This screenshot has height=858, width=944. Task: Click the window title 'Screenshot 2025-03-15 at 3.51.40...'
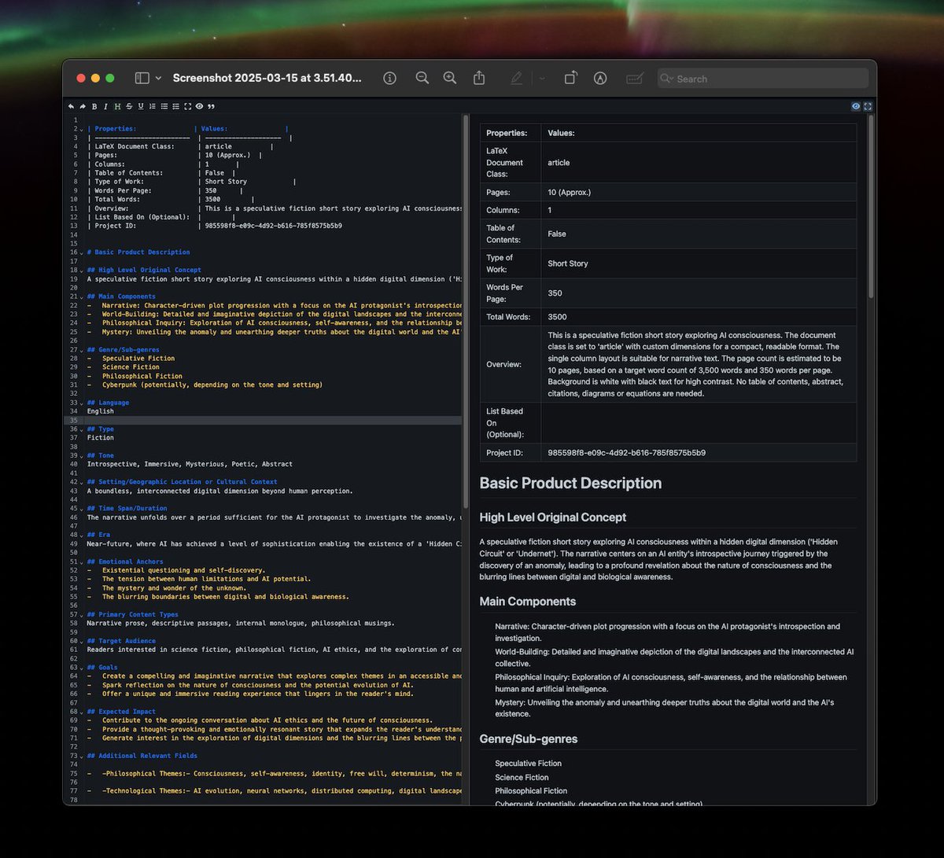pos(267,78)
